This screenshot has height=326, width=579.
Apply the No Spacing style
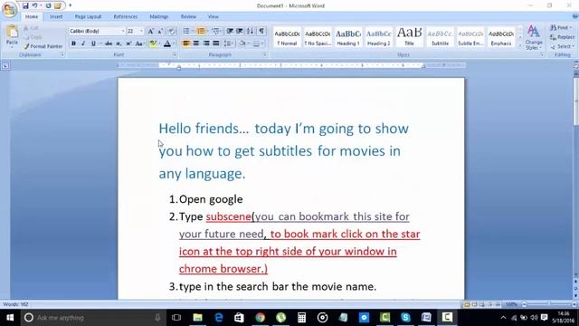coord(318,37)
